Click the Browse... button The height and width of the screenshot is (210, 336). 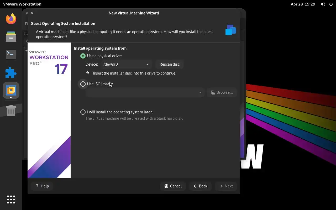[x=222, y=92]
